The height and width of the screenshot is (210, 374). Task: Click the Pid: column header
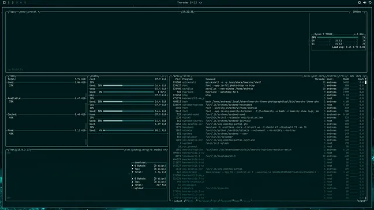(178, 79)
